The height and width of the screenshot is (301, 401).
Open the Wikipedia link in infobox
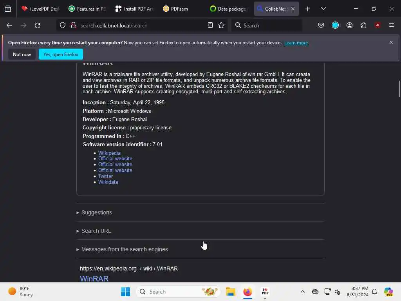pyautogui.click(x=109, y=153)
